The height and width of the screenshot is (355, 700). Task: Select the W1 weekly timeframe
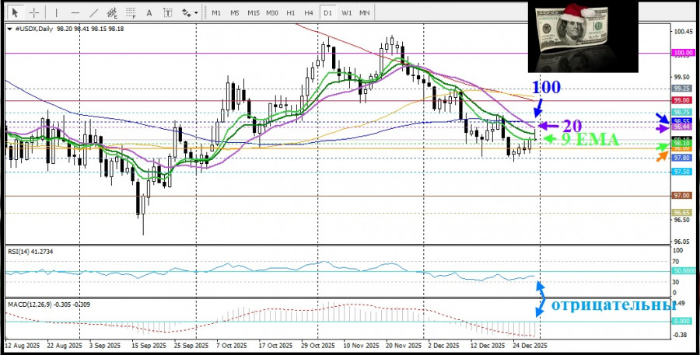(x=346, y=13)
